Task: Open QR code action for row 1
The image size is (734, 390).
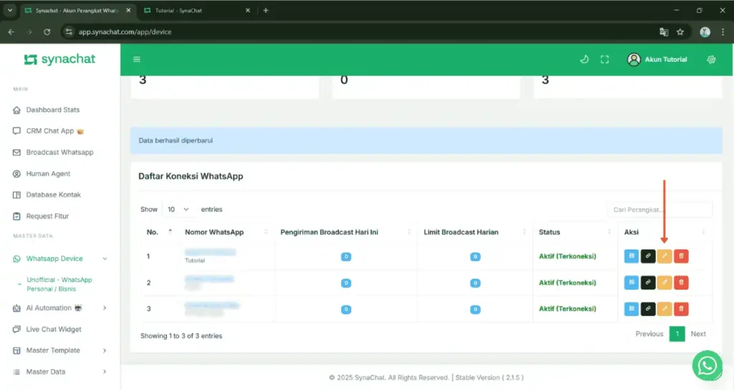Action: 631,256
